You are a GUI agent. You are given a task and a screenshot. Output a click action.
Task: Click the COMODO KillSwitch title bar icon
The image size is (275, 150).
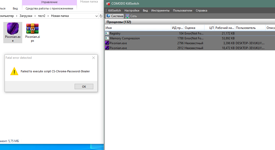point(108,4)
